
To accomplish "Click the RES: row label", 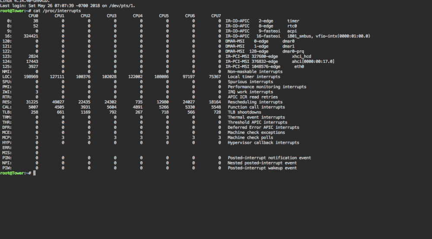I will [x=7, y=102].
